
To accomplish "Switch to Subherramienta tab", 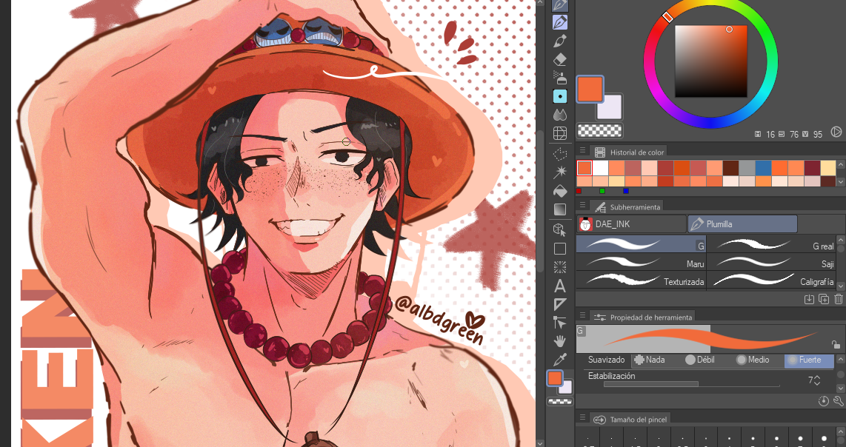I will coord(627,206).
